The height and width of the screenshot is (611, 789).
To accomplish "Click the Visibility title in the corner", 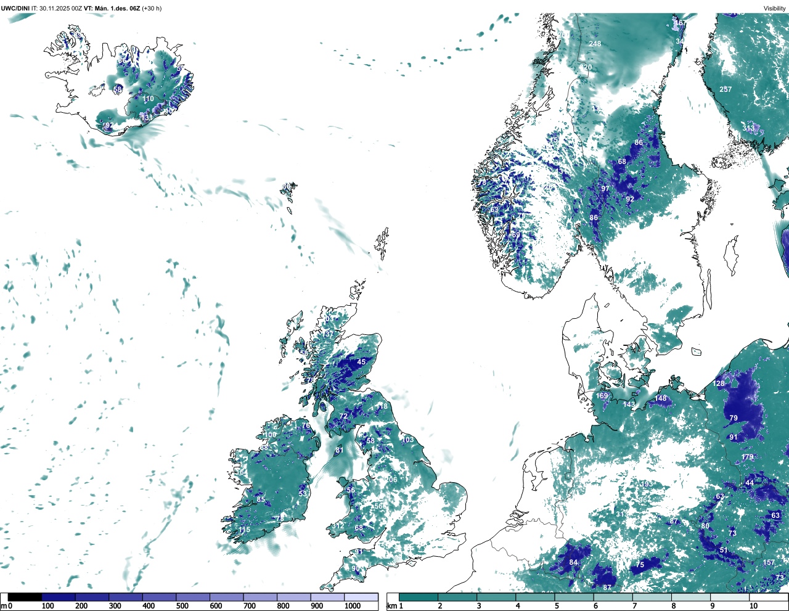I will [x=775, y=9].
